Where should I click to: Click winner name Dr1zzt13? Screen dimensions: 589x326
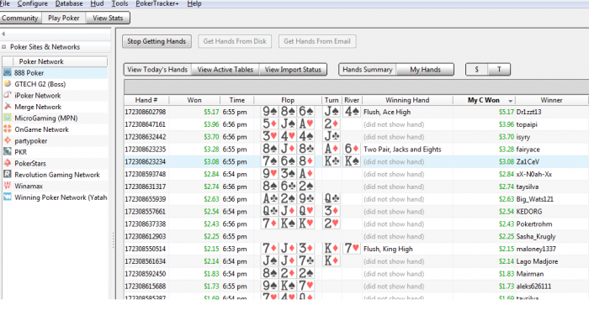coord(528,112)
